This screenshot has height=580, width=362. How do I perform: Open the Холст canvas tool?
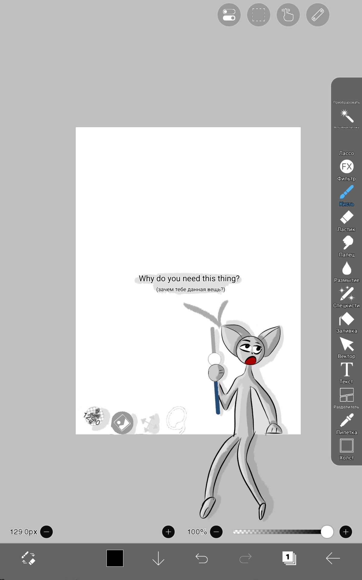coord(347,449)
